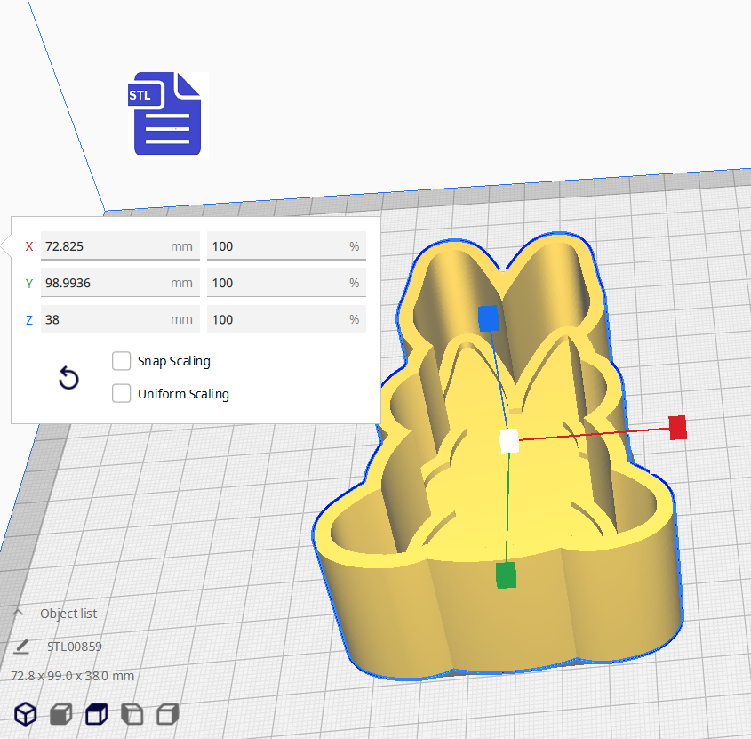Click the X dimension field showing 72.825

point(120,246)
